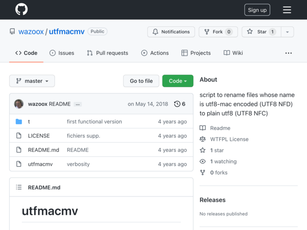Click the wazoox avatar image
Viewport: 307px width, 230px height.
19,104
